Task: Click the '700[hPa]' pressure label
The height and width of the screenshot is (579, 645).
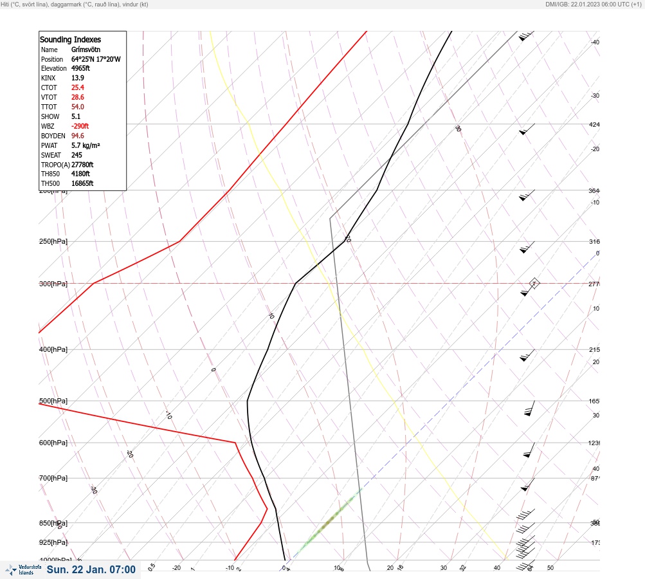Action: (x=53, y=478)
